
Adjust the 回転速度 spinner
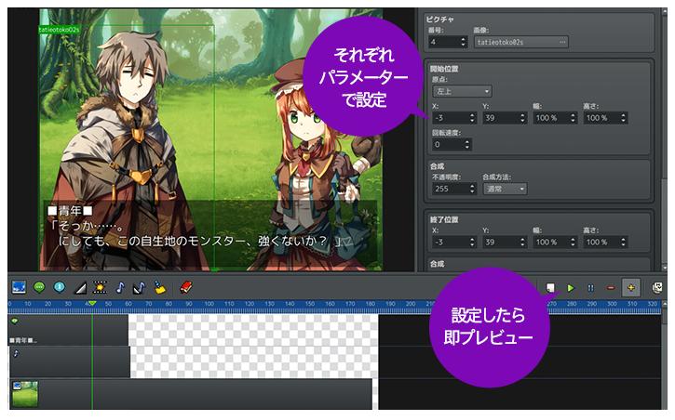467,144
